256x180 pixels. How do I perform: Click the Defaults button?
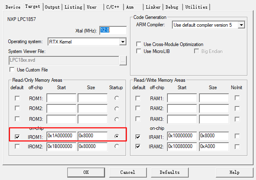169,172
